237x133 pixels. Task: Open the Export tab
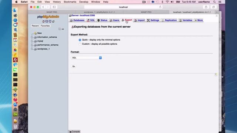pyautogui.click(x=127, y=20)
